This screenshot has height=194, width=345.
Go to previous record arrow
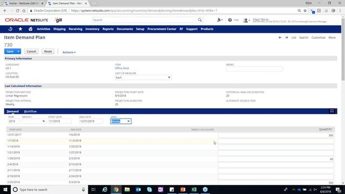(280, 38)
